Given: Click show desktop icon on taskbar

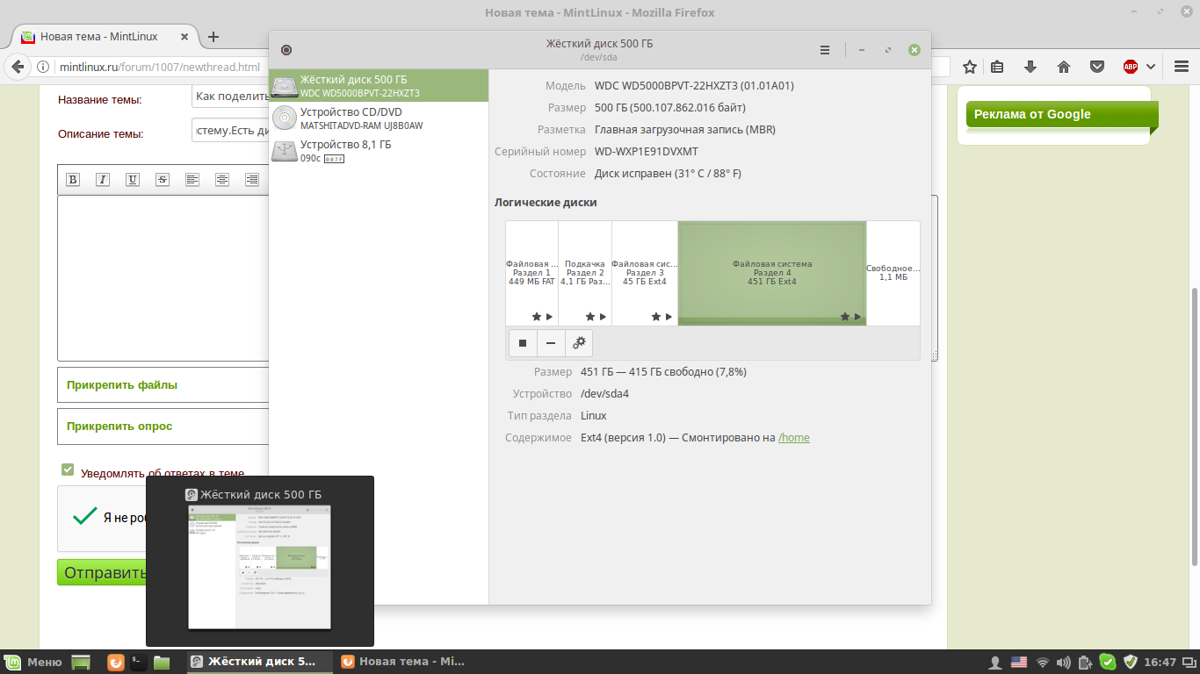Looking at the screenshot, I should (81, 662).
